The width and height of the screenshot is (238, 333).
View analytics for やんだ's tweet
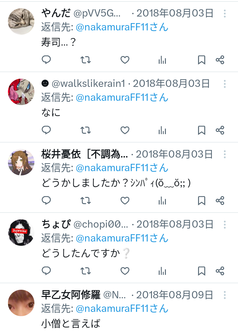162,60
